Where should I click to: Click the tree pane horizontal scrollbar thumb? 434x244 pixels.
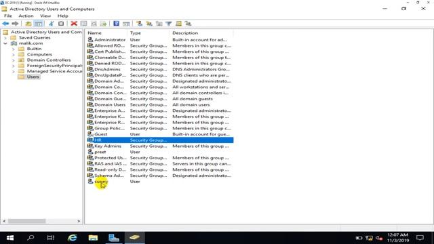point(27,221)
